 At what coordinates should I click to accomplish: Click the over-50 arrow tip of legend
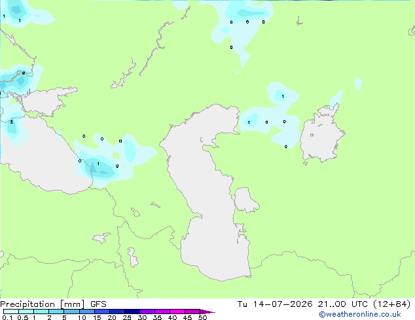[207, 312]
